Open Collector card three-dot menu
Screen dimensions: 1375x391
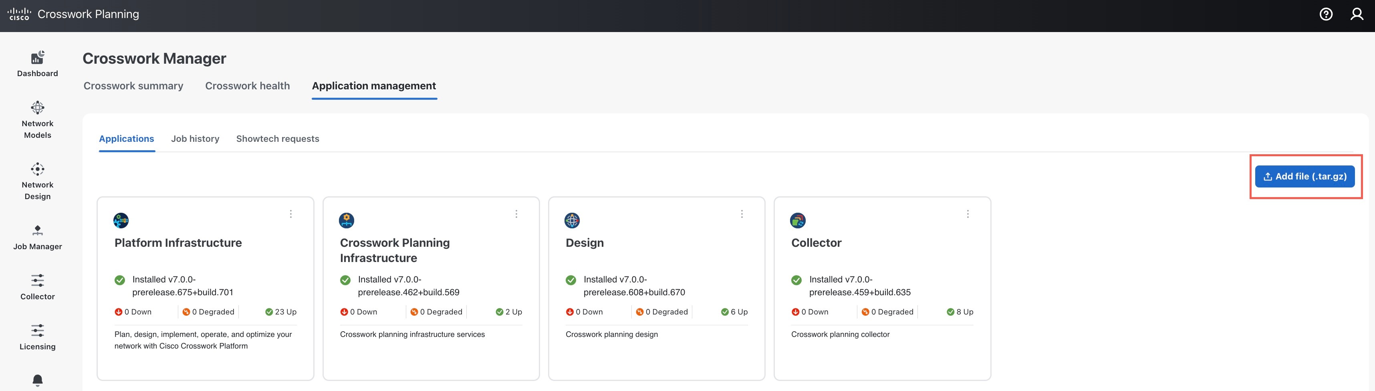(x=968, y=214)
